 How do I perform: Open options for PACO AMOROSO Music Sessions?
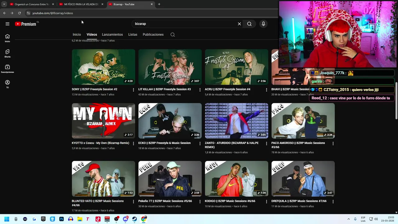[x=333, y=143]
